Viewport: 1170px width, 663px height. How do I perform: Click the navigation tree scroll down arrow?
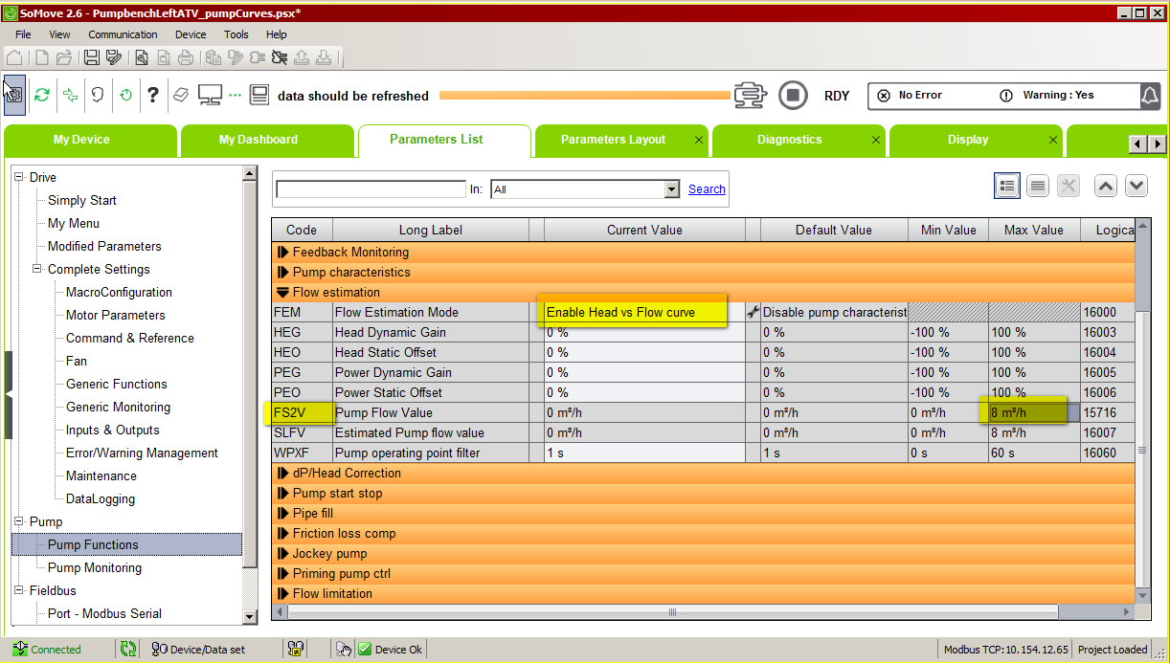[x=250, y=618]
